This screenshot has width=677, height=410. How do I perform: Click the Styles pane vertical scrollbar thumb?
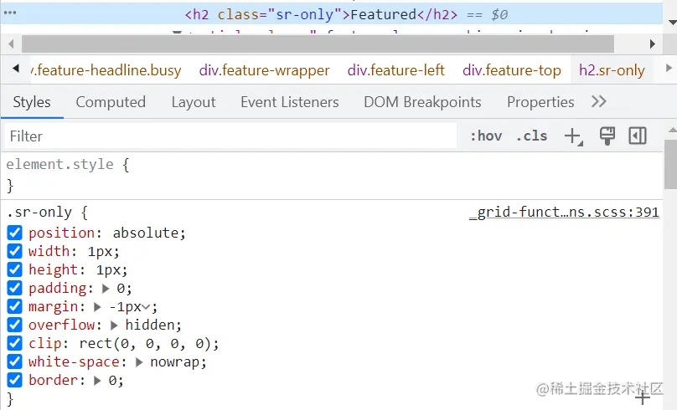(x=670, y=164)
